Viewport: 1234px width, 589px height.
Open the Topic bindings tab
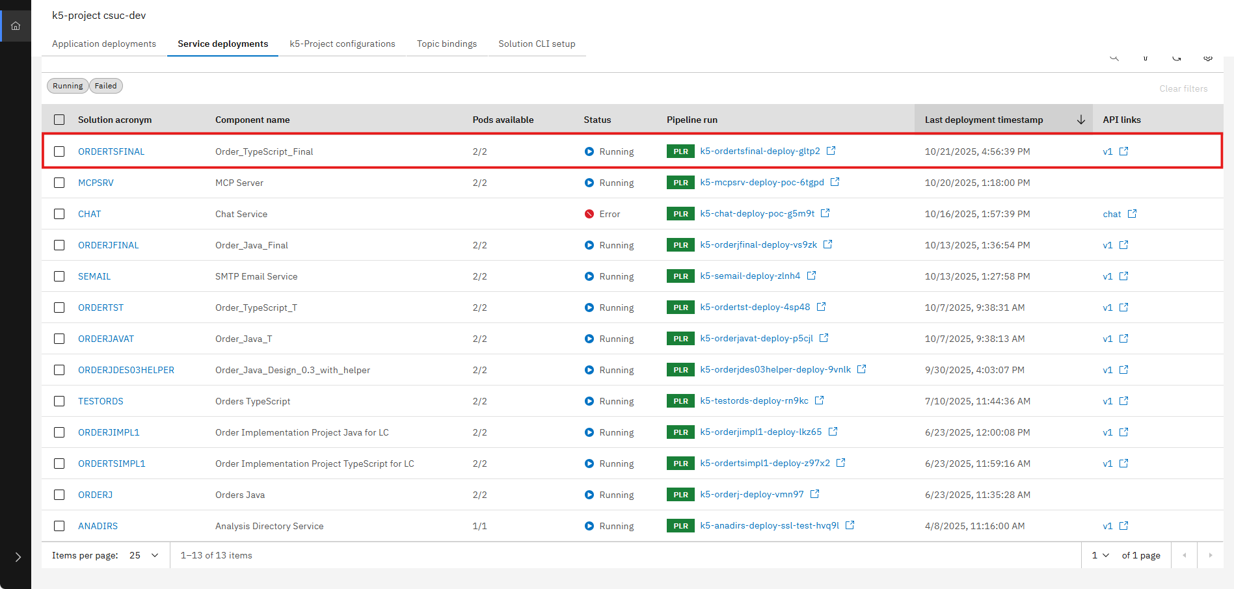446,44
